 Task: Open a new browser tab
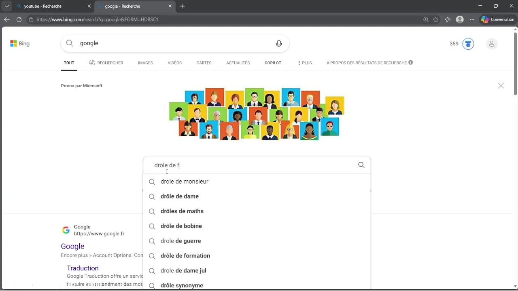click(182, 6)
